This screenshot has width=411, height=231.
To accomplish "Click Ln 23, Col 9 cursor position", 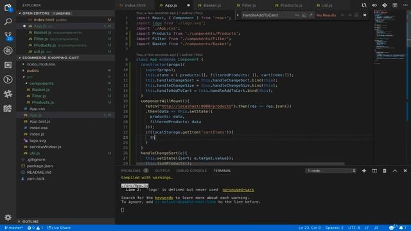I will 310,228.
